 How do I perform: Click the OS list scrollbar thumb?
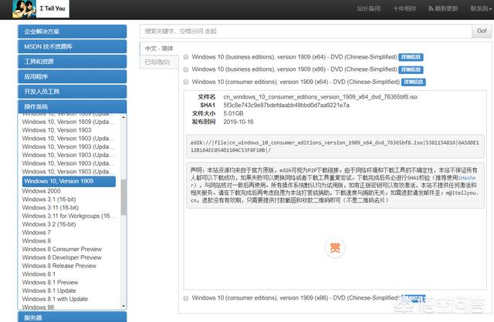point(123,197)
